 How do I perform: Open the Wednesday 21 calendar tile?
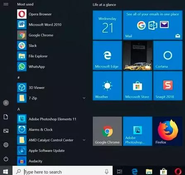(107, 25)
